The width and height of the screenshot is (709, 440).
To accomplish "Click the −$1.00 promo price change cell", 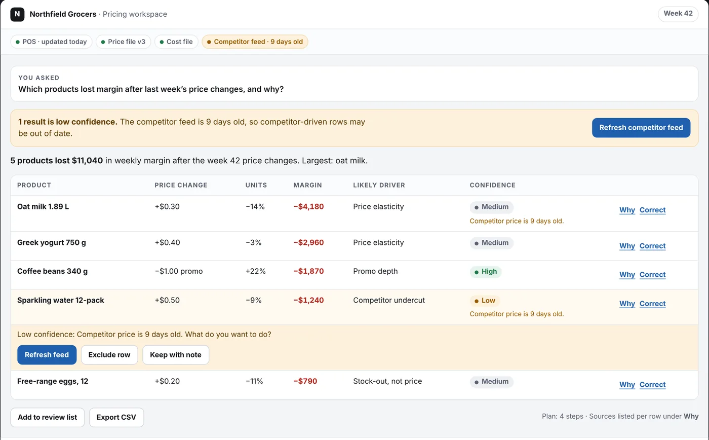I will point(179,271).
